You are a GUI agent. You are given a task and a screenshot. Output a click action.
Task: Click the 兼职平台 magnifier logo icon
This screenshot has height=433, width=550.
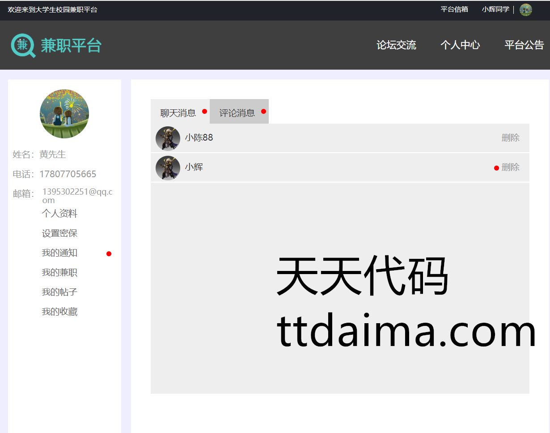tap(23, 45)
